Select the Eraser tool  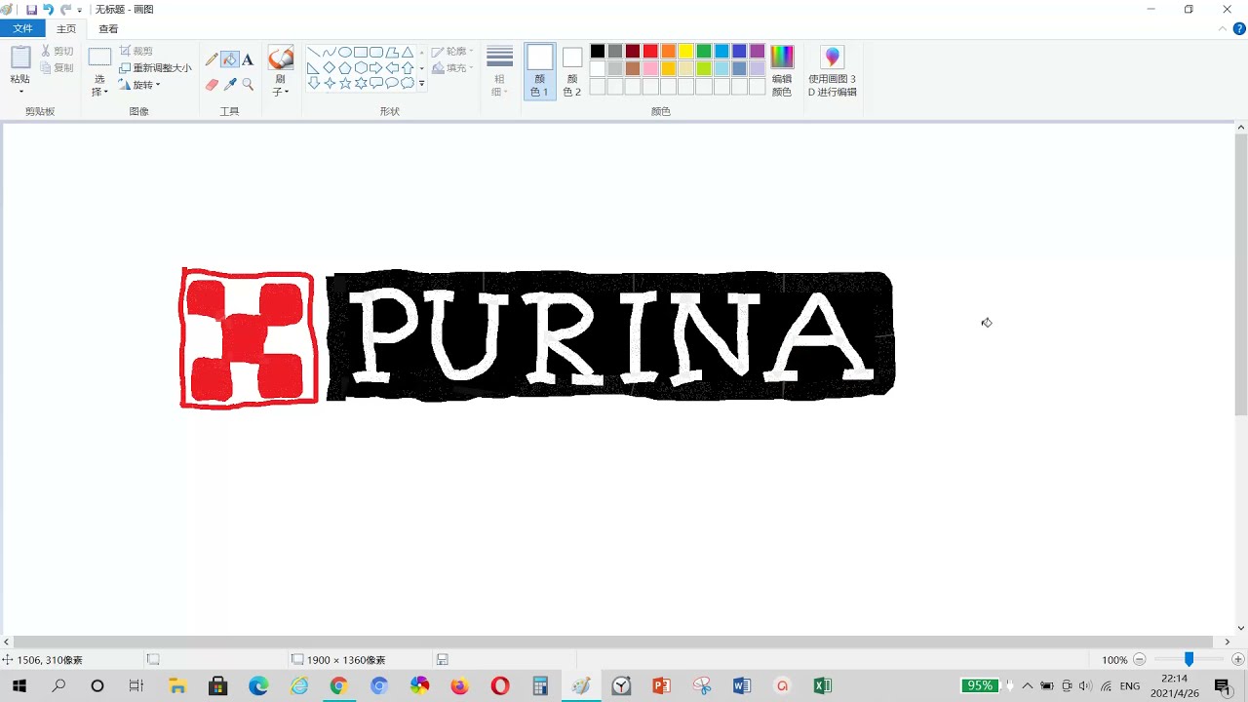[x=212, y=85]
